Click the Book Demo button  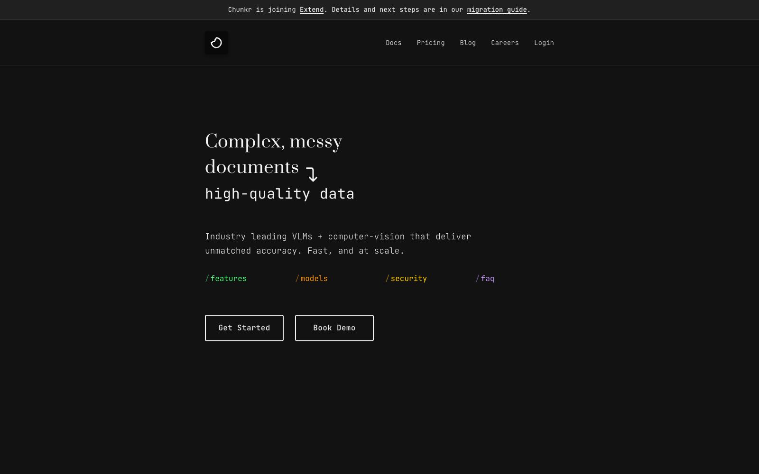pyautogui.click(x=334, y=328)
